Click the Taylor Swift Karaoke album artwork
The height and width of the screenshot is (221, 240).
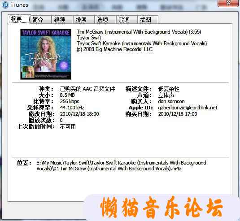(46, 54)
